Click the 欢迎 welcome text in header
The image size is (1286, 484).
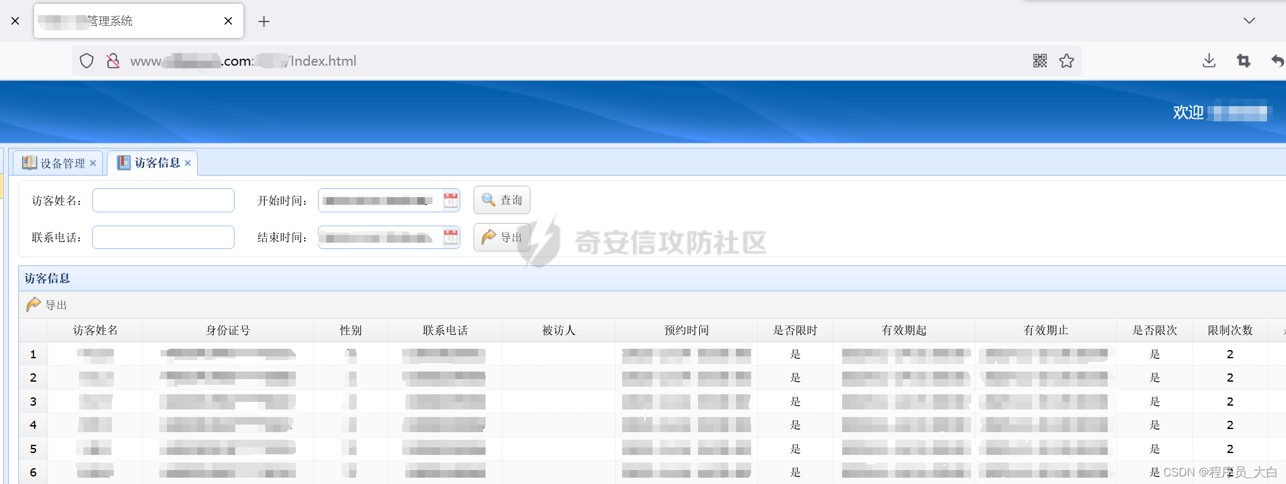coord(1189,112)
